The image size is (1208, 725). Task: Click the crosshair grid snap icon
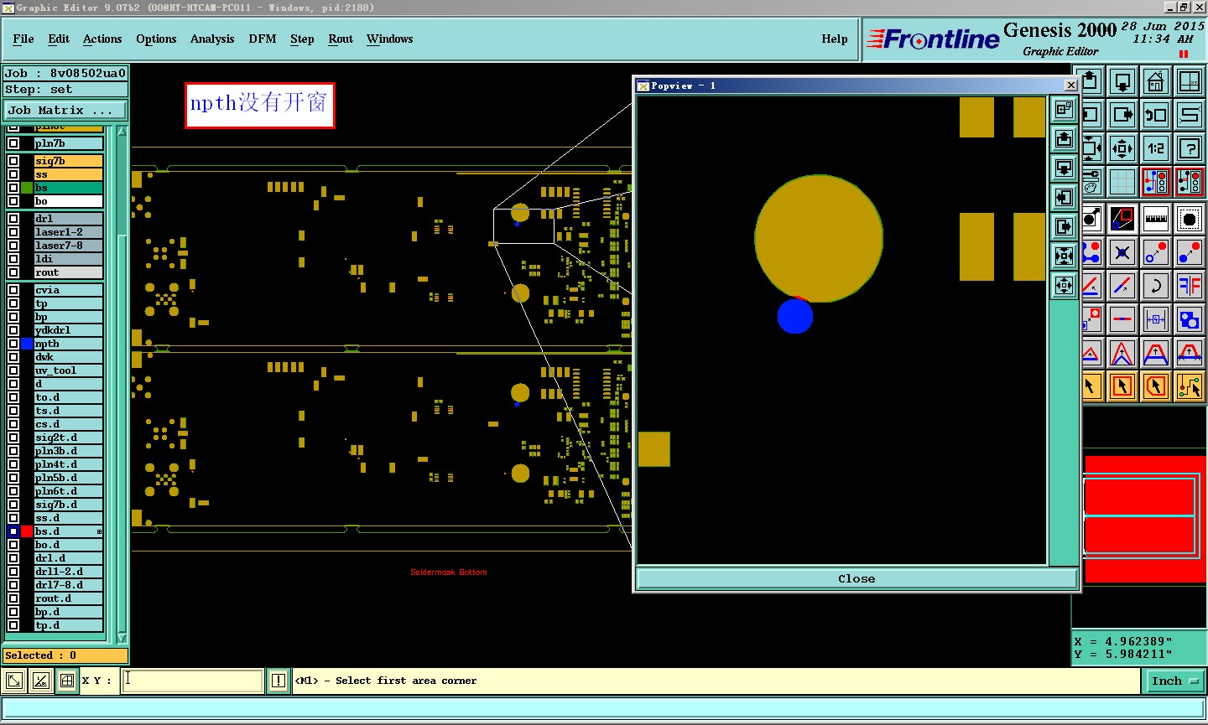pos(67,681)
